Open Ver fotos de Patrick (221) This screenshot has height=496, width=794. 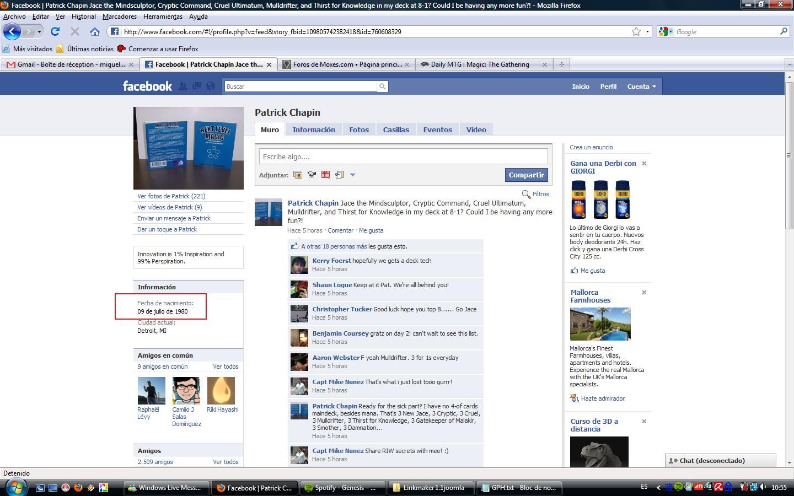[171, 196]
